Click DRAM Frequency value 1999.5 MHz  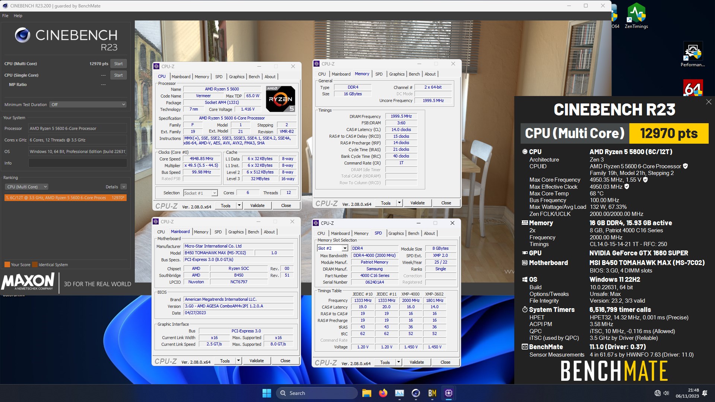tap(401, 116)
